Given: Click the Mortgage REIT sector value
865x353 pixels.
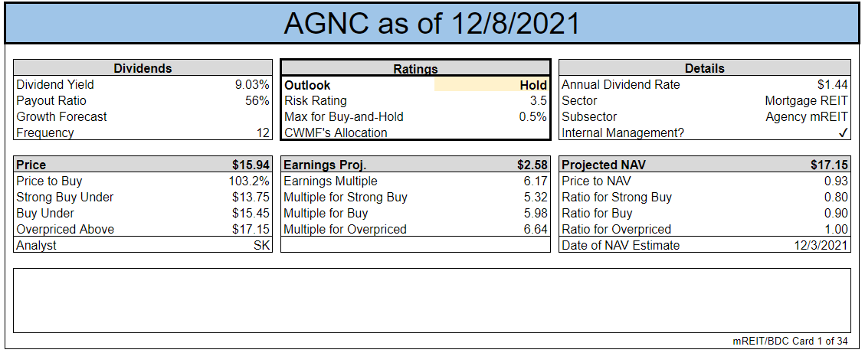Looking at the screenshot, I should 806,101.
